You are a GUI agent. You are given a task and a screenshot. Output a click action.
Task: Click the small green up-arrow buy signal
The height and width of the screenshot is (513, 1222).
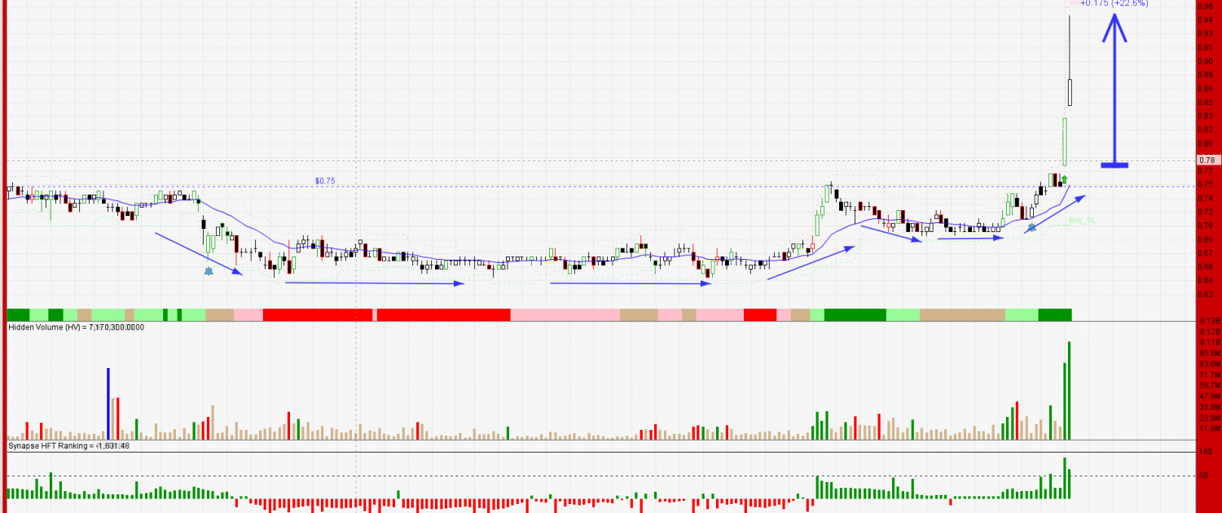coord(1064,178)
